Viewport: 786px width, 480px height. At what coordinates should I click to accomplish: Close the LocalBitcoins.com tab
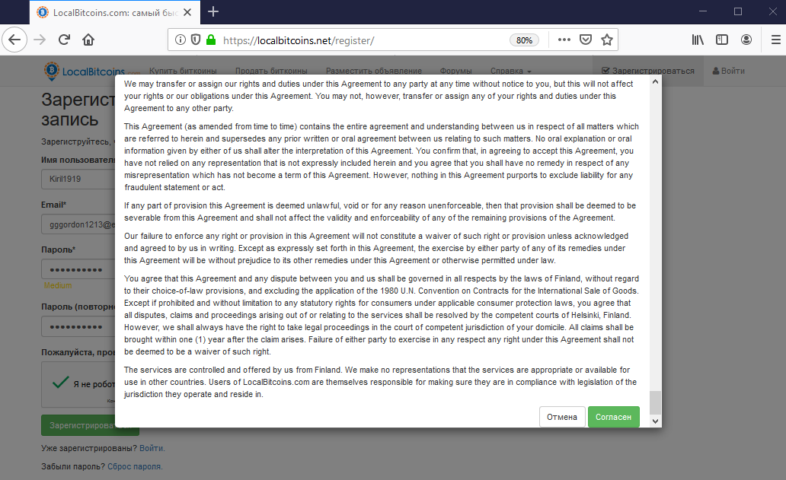pos(187,12)
